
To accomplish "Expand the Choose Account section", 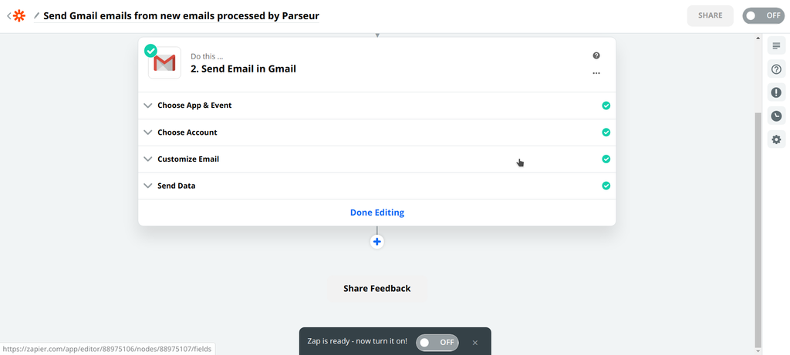I will (187, 132).
